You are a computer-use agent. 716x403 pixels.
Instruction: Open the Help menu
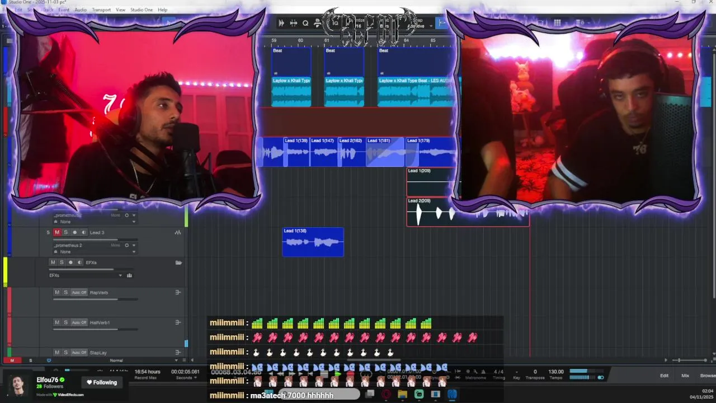coord(162,10)
